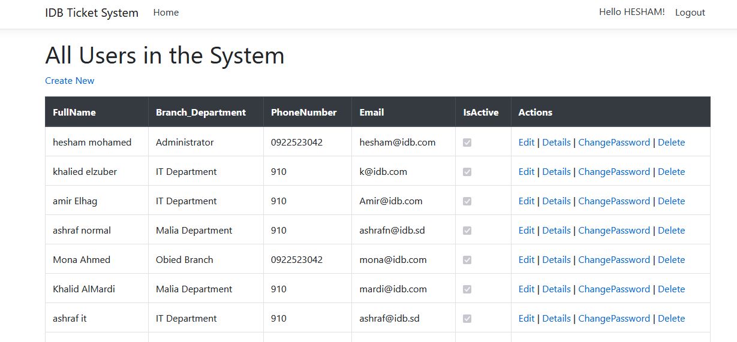The width and height of the screenshot is (737, 342).
Task: Go to the Home nav item
Action: pyautogui.click(x=166, y=13)
